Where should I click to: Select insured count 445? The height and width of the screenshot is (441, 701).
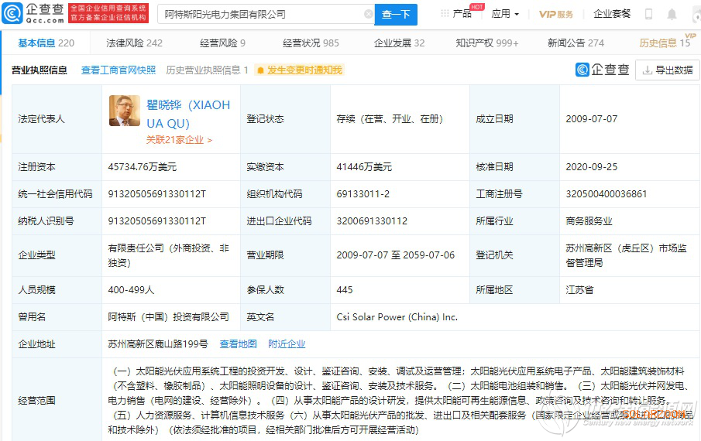point(344,289)
